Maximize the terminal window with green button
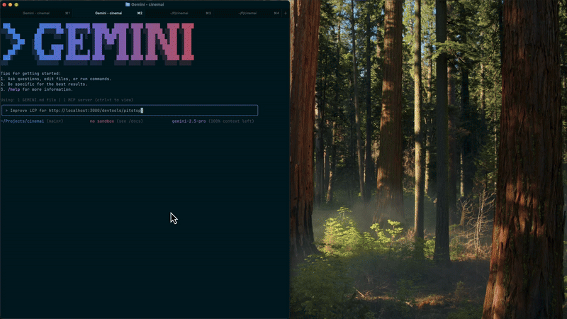This screenshot has height=319, width=567. (x=16, y=4)
